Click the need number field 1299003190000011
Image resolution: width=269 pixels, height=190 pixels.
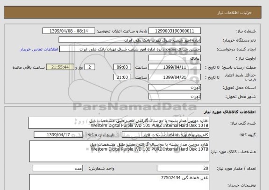(175, 31)
